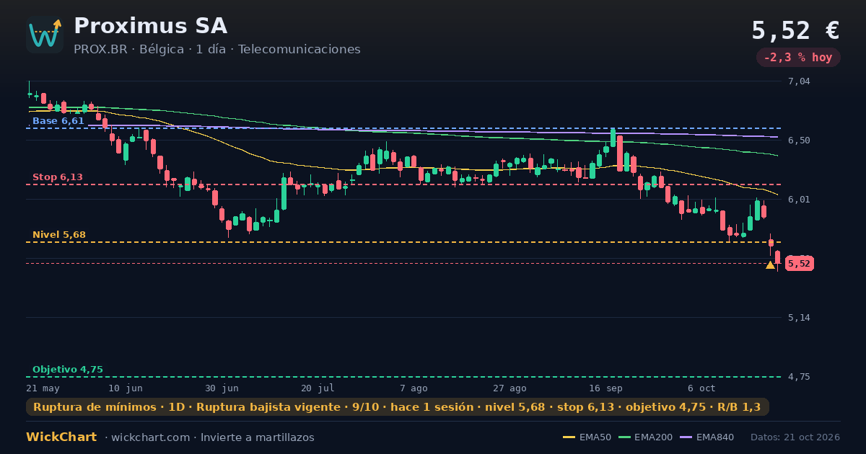Click the Base 6,61 level label

click(x=58, y=121)
